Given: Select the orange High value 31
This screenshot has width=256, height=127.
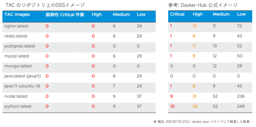Looking at the screenshot, I should tap(195, 96).
